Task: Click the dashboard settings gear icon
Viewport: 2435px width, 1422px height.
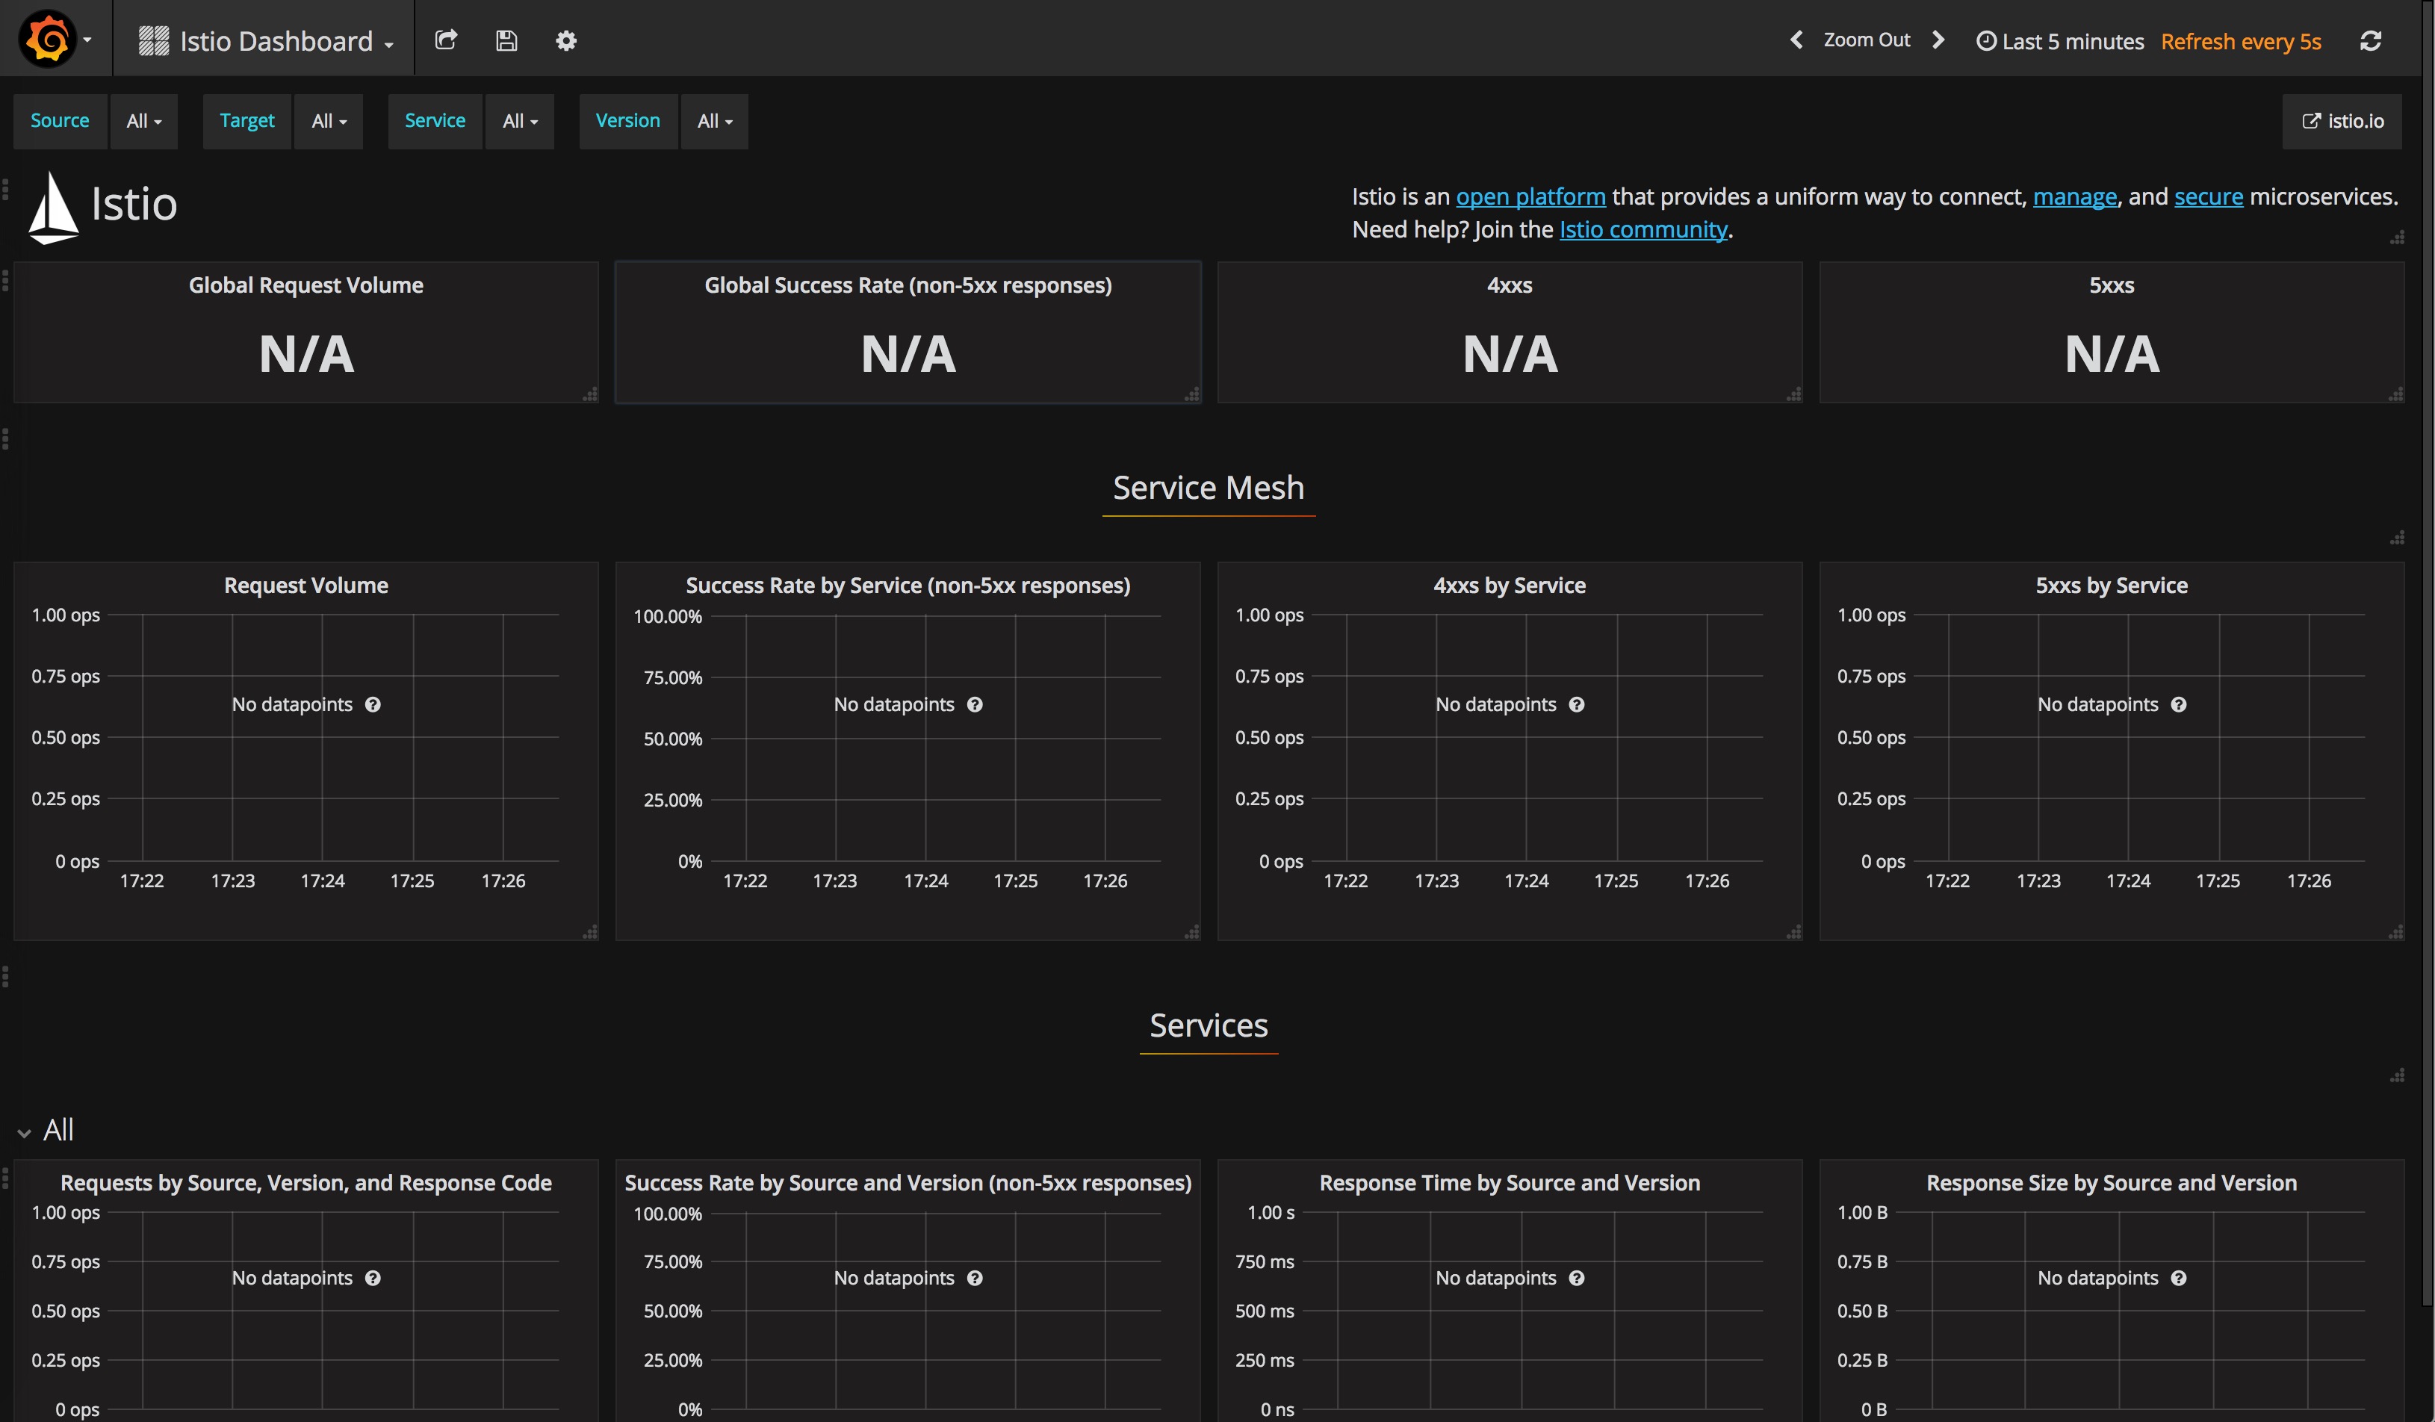Action: [x=567, y=40]
